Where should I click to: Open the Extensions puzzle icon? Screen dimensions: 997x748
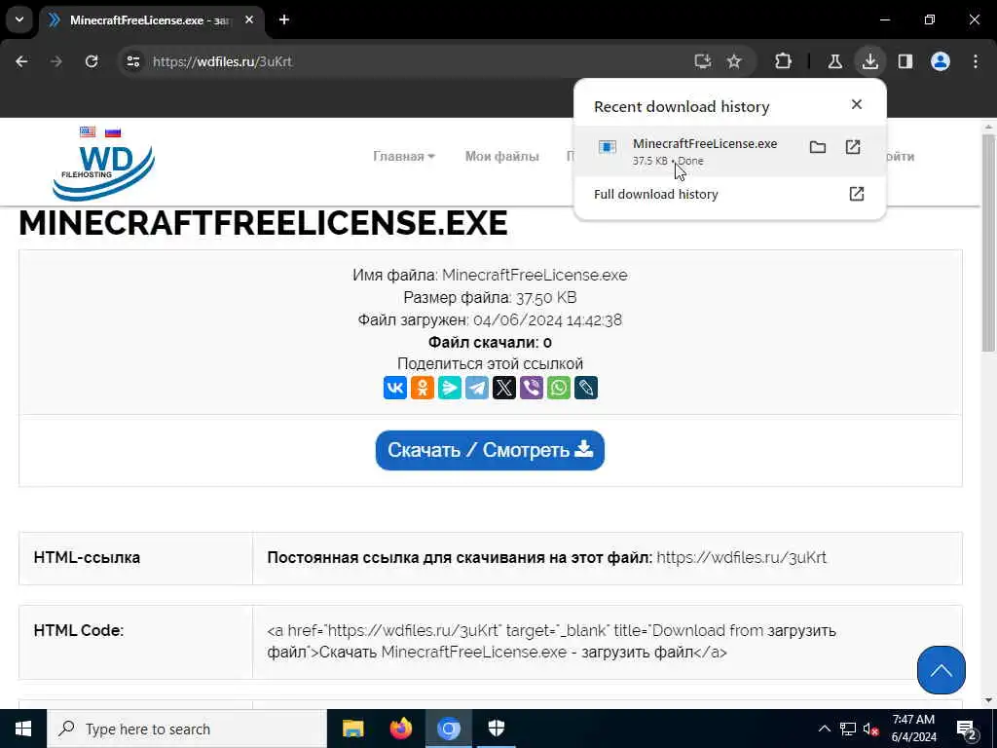point(784,61)
